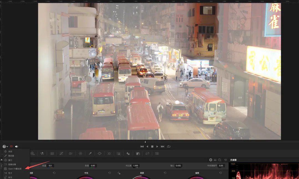Click the 中间调细节 value field
The height and width of the screenshot is (179, 299).
[x=221, y=166]
